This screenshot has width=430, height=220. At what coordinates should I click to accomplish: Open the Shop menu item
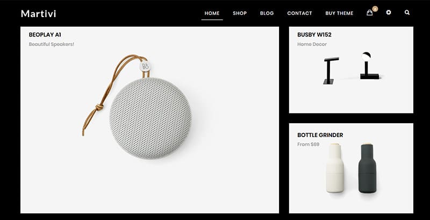point(240,13)
